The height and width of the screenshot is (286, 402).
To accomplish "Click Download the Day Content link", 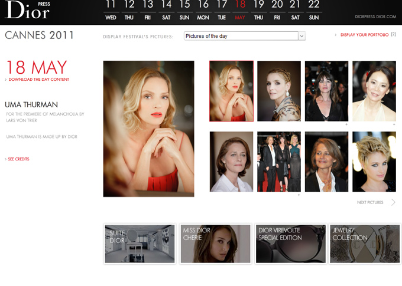I will click(x=39, y=79).
